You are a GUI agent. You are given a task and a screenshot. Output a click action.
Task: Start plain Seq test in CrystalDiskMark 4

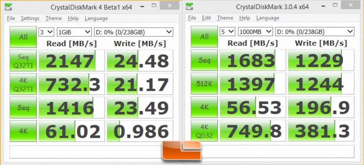coord(23,107)
